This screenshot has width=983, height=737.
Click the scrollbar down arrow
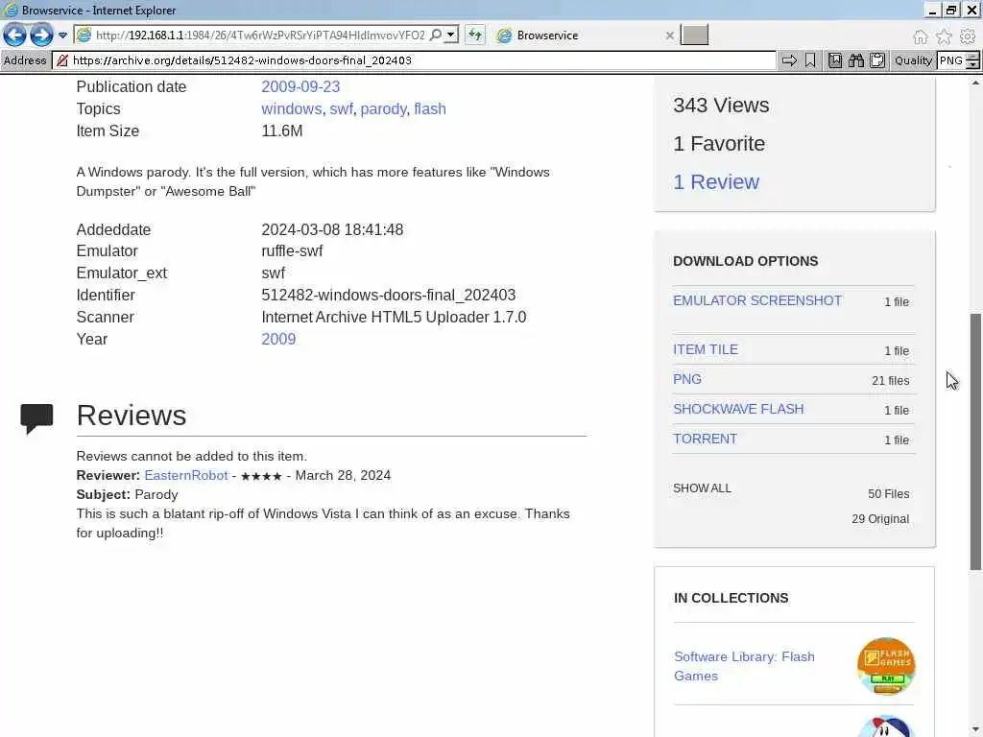[975, 730]
